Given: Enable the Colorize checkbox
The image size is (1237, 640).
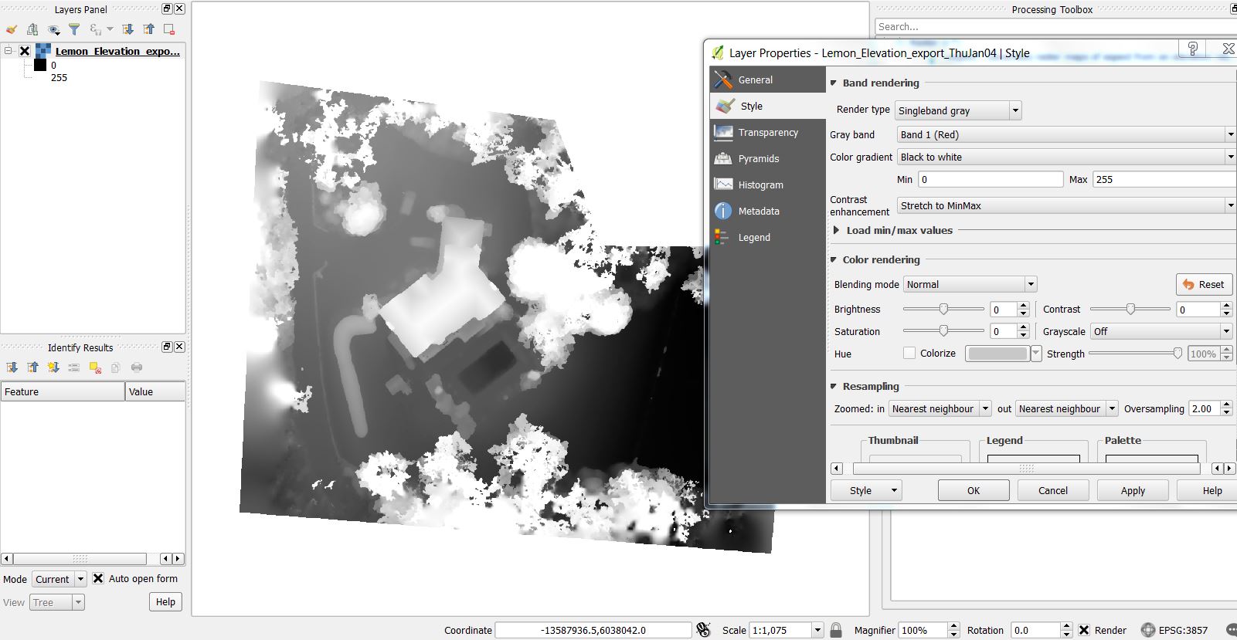Looking at the screenshot, I should click(x=909, y=353).
